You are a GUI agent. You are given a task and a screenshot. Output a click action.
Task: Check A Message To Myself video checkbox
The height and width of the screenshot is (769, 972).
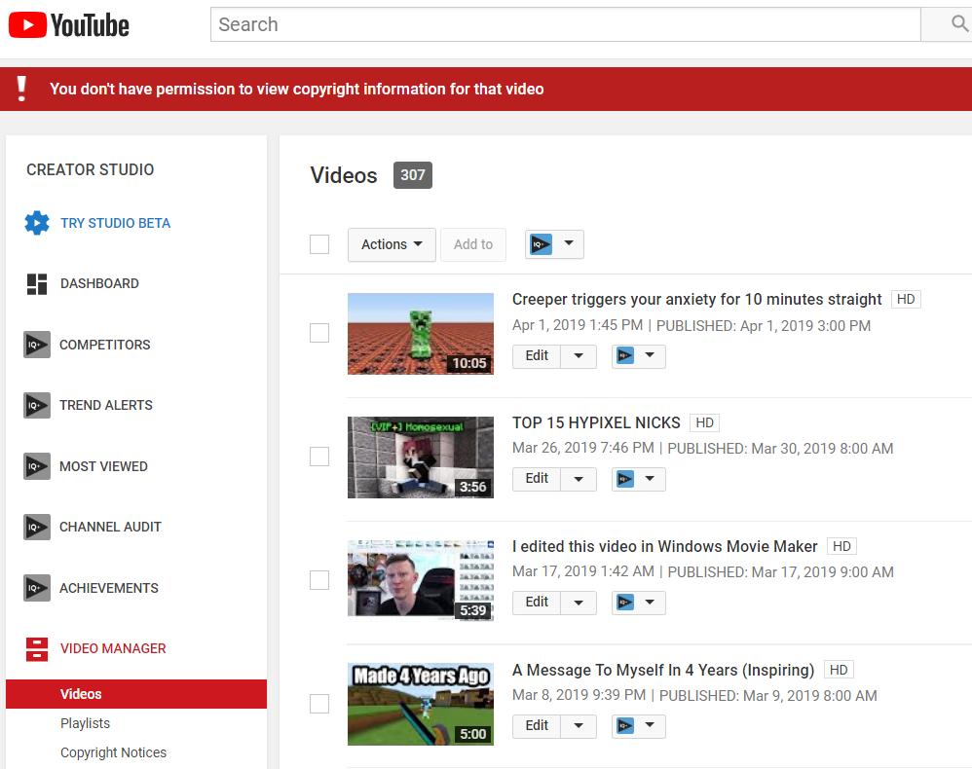pos(319,704)
